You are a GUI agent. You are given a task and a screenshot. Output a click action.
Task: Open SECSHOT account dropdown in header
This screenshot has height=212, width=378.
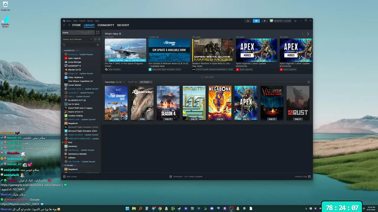[x=280, y=21]
